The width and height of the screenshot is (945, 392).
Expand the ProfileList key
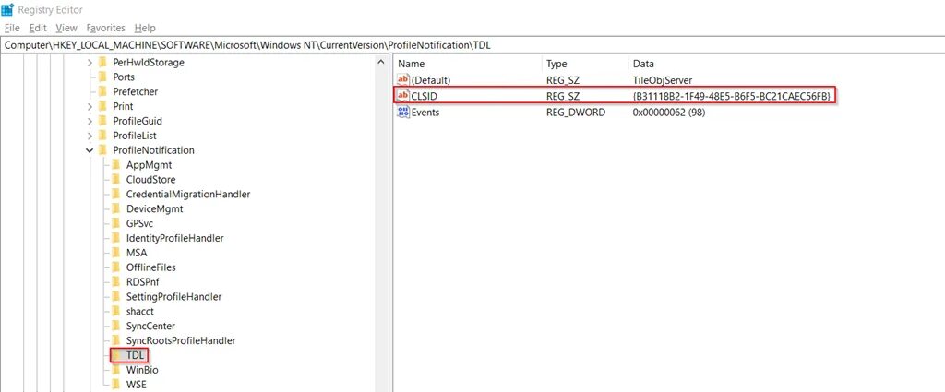click(x=90, y=136)
